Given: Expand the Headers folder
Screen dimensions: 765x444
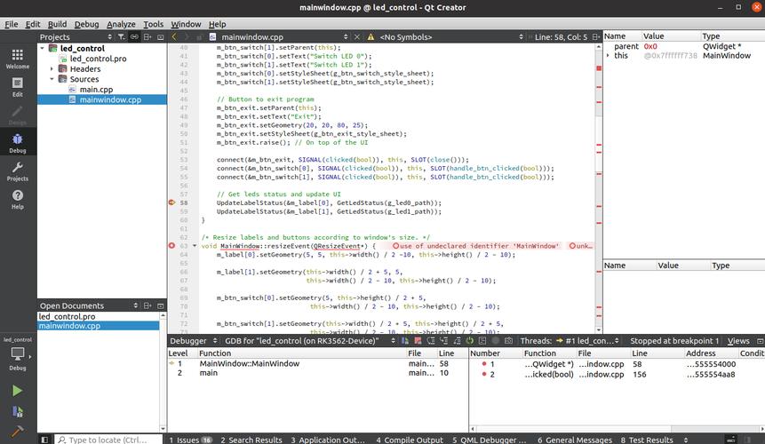Looking at the screenshot, I should 52,69.
